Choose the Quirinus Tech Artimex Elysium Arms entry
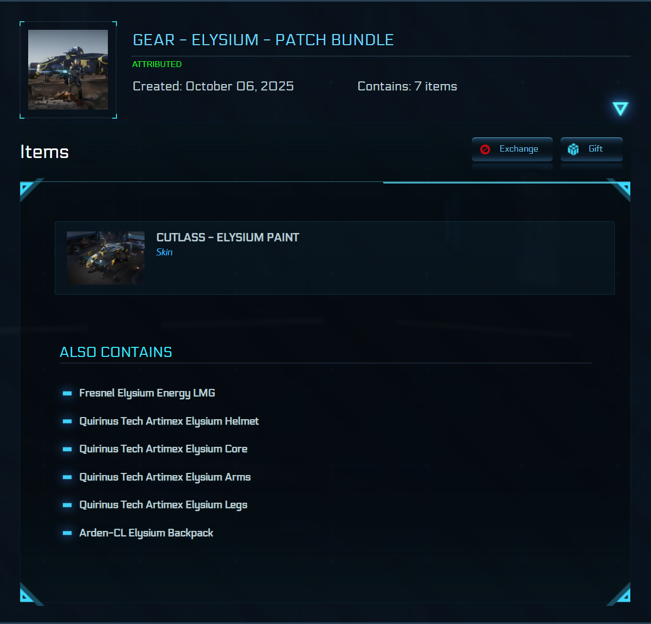This screenshot has height=624, width=651. point(165,477)
